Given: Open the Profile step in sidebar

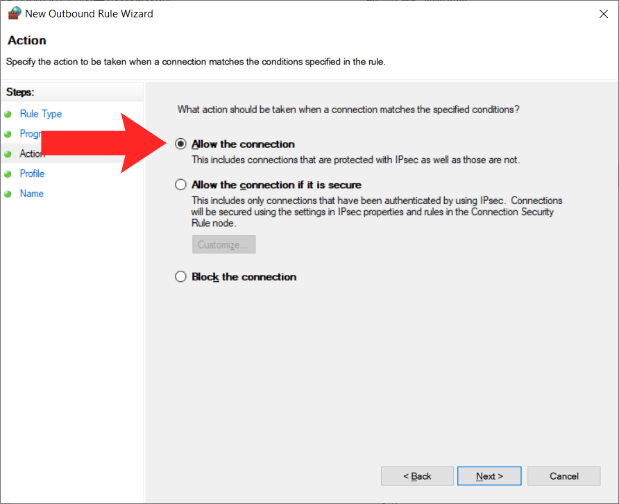Looking at the screenshot, I should click(x=32, y=174).
